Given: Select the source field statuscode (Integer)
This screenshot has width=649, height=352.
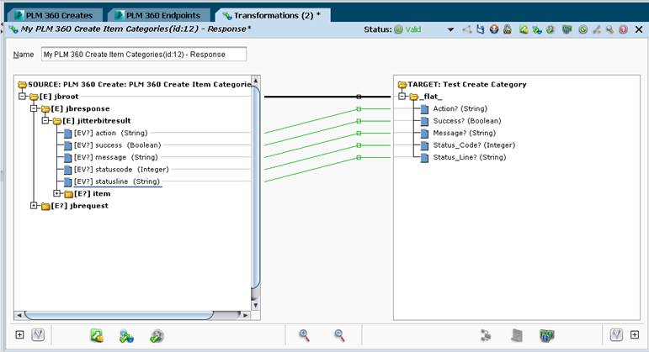Looking at the screenshot, I should [x=121, y=170].
